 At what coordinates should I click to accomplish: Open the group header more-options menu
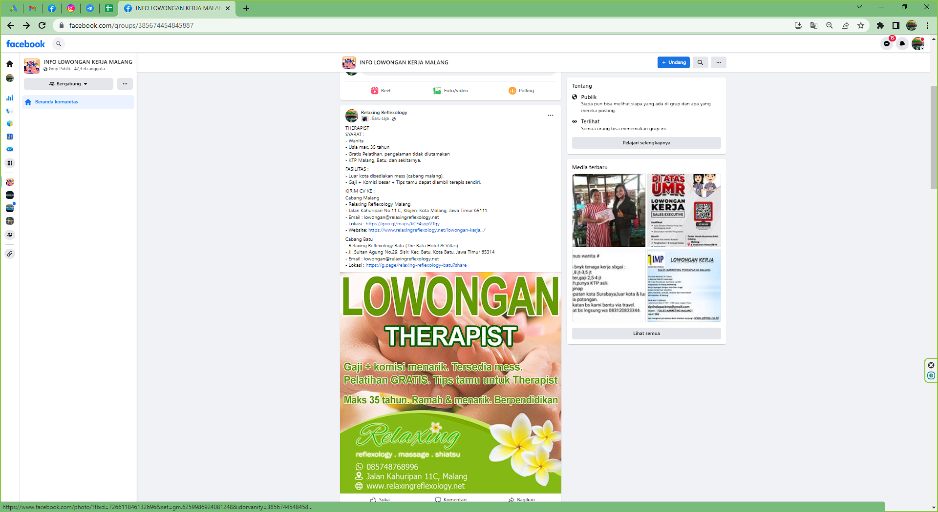(719, 62)
